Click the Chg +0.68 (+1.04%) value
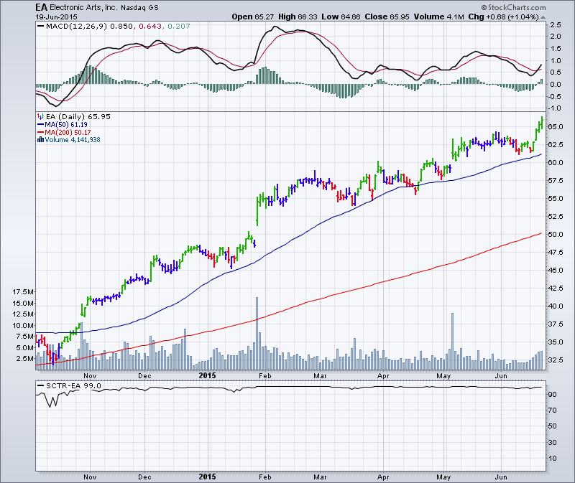 pos(504,17)
